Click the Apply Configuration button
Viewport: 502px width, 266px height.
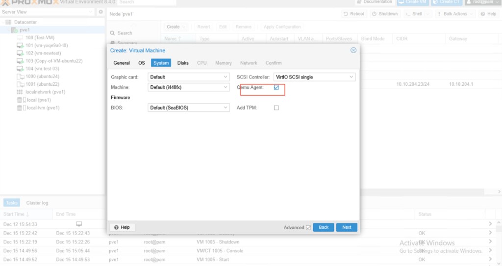[x=282, y=27]
